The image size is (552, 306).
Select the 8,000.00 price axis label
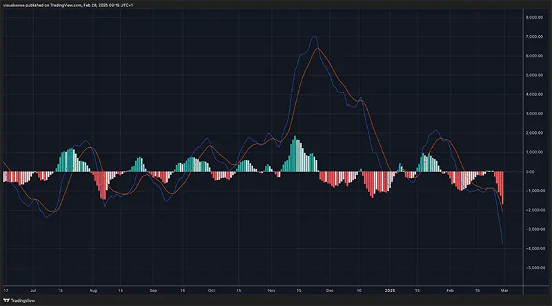(x=533, y=17)
